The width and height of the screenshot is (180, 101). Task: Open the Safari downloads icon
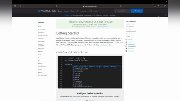pyautogui.click(x=155, y=6)
